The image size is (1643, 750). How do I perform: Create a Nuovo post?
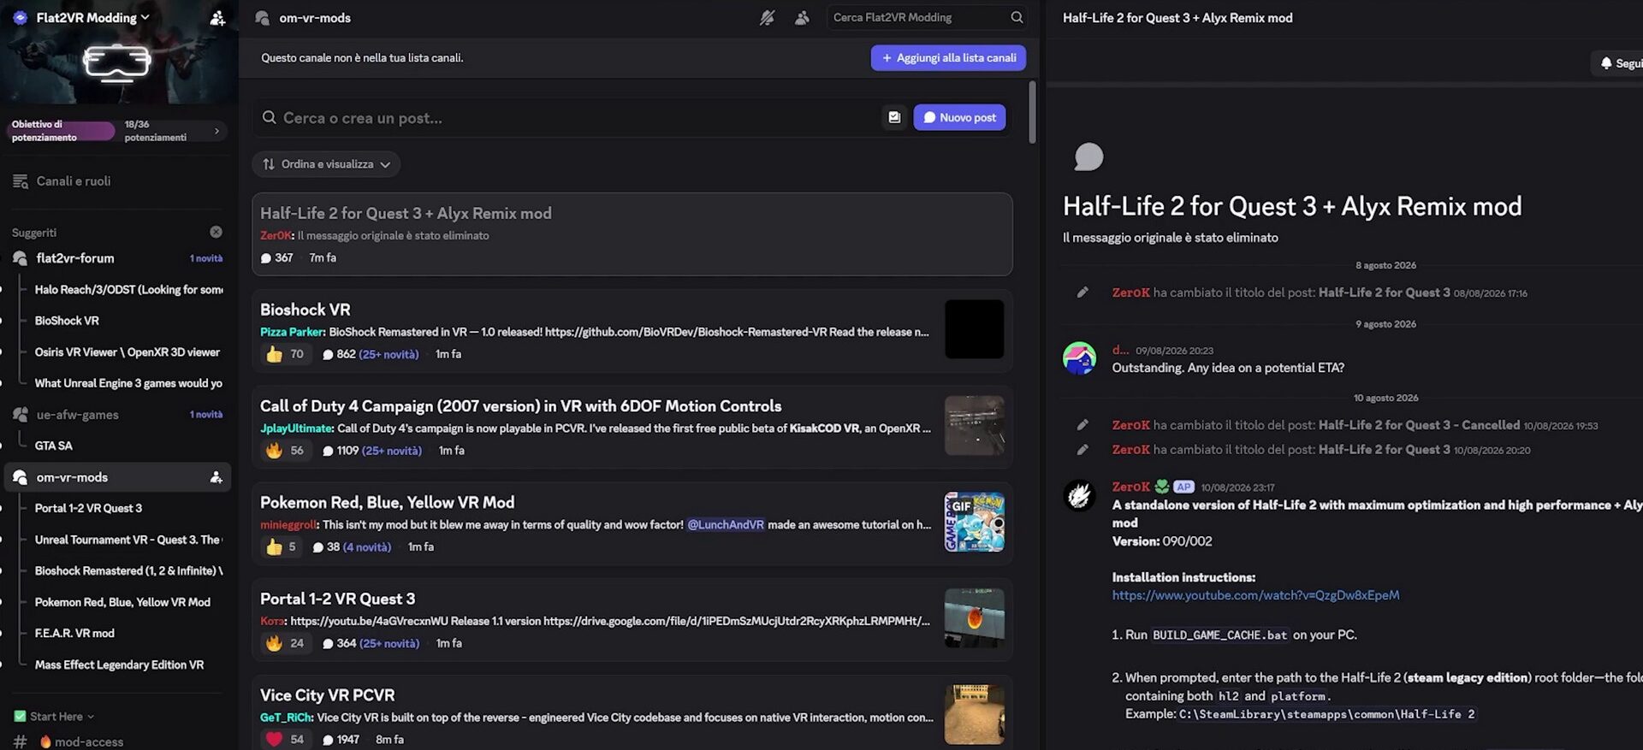[x=959, y=117]
